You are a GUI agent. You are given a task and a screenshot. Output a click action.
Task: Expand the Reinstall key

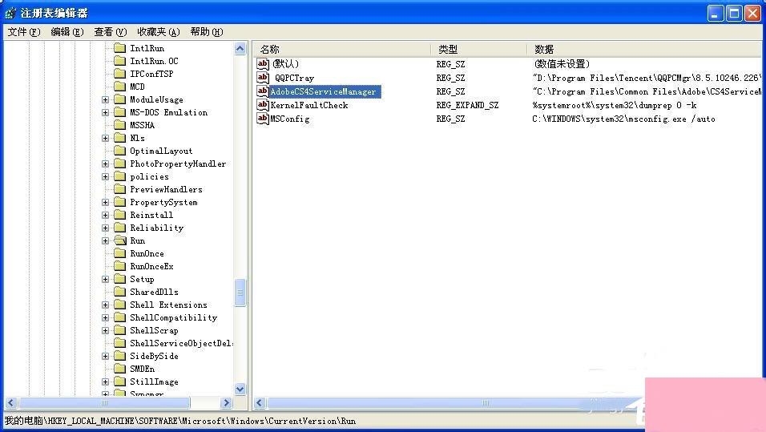point(105,215)
